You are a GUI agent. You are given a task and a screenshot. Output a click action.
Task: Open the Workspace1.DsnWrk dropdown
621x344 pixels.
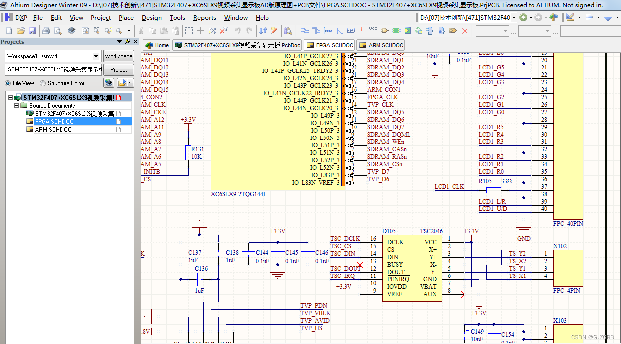(96, 56)
